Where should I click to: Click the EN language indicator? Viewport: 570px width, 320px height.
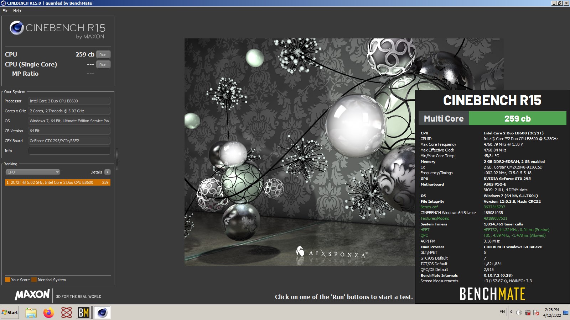[502, 312]
